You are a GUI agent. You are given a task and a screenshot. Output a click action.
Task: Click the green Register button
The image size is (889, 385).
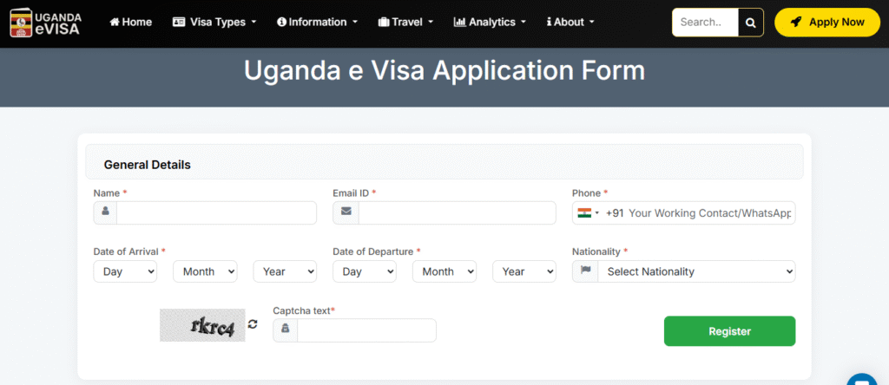pyautogui.click(x=729, y=330)
